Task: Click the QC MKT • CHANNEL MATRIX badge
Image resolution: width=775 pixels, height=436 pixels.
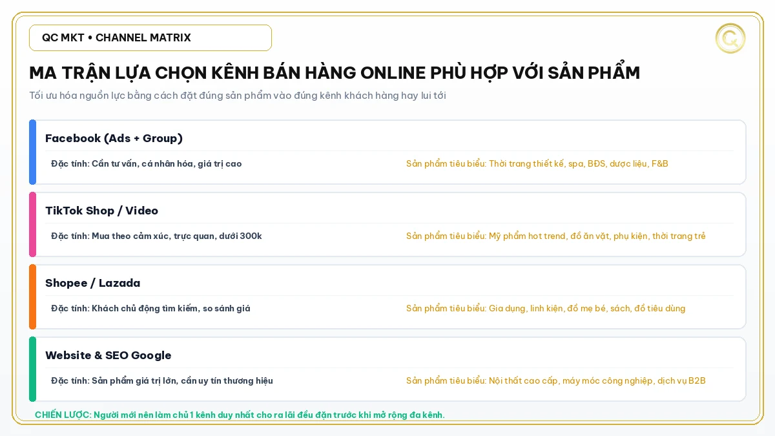Action: click(150, 37)
